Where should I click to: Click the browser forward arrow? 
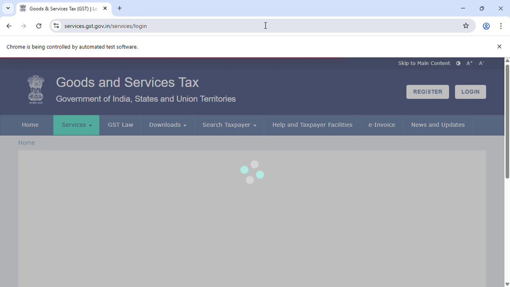[x=24, y=26]
